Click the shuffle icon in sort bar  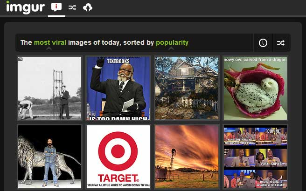pyautogui.click(x=281, y=43)
